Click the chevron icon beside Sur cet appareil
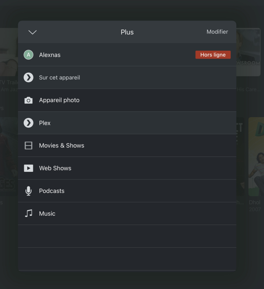 [28, 77]
